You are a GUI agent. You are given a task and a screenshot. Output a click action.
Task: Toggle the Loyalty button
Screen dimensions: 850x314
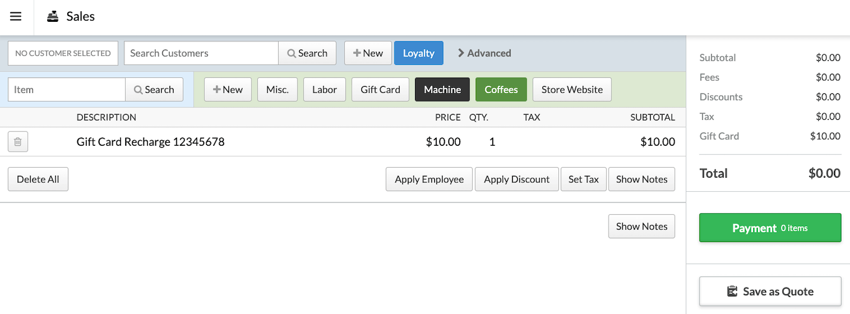(x=419, y=53)
